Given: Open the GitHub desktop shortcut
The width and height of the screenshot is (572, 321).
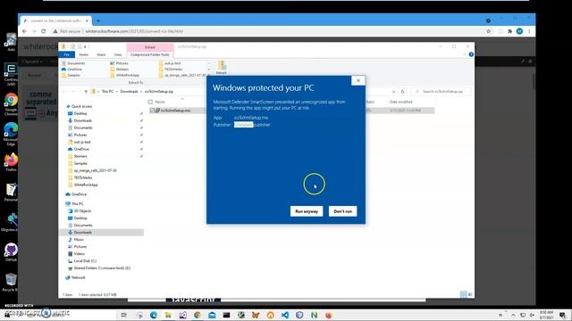Looking at the screenshot, I should [x=11, y=252].
